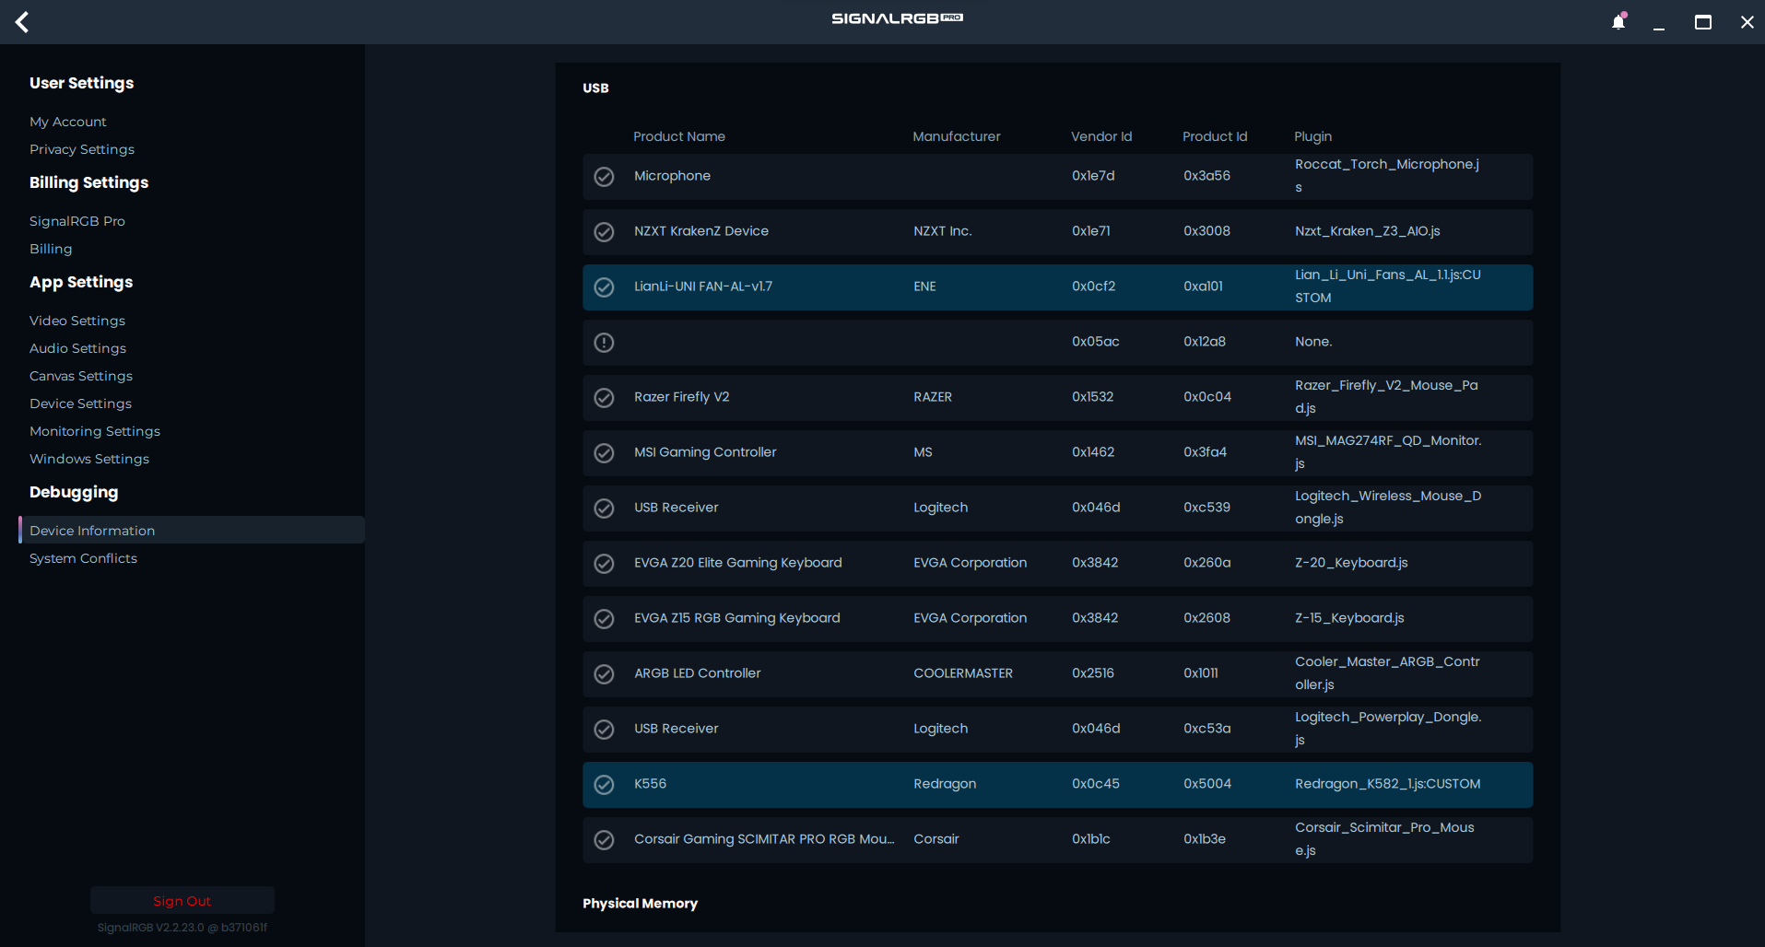
Task: Open the My Account settings page
Action: pyautogui.click(x=68, y=122)
